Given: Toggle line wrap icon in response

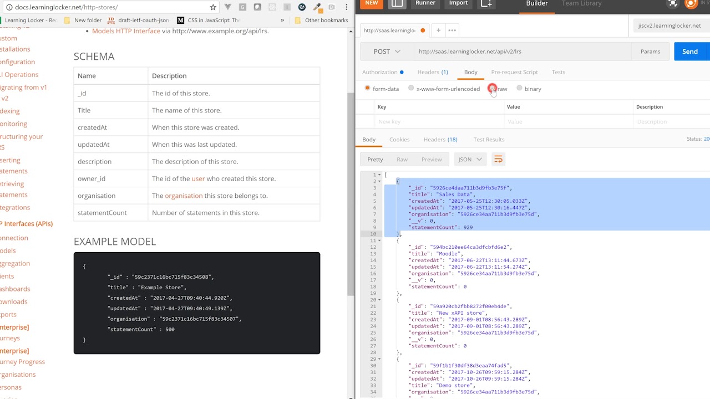Looking at the screenshot, I should 498,160.
